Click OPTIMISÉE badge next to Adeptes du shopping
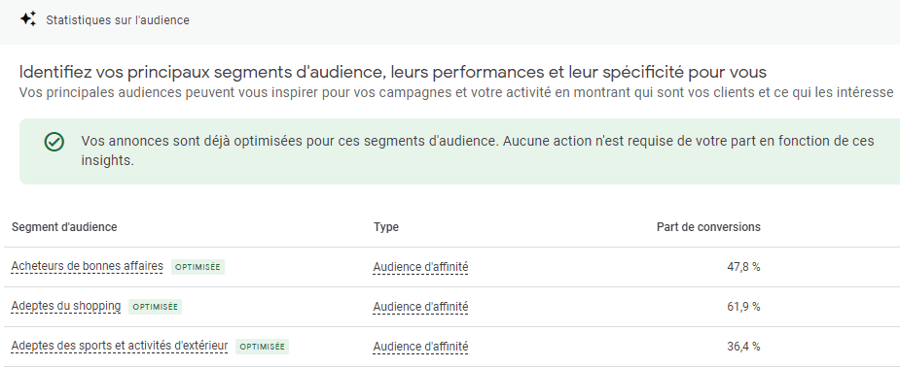Image resolution: width=900 pixels, height=367 pixels. tap(155, 307)
